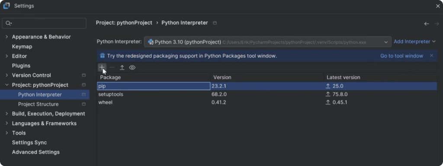Click pip version 23.2.1 cell
This screenshot has height=166, width=443.
click(x=267, y=86)
